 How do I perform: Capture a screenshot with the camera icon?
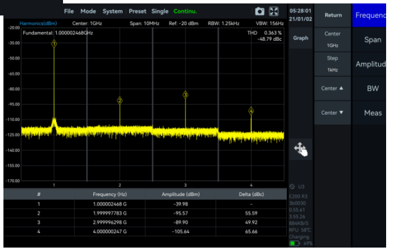click(x=260, y=11)
